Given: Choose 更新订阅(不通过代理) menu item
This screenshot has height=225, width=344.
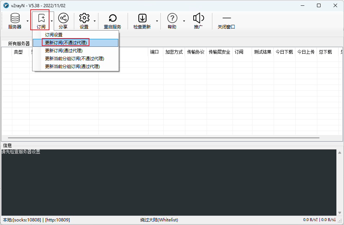Looking at the screenshot, I should pyautogui.click(x=75, y=43).
